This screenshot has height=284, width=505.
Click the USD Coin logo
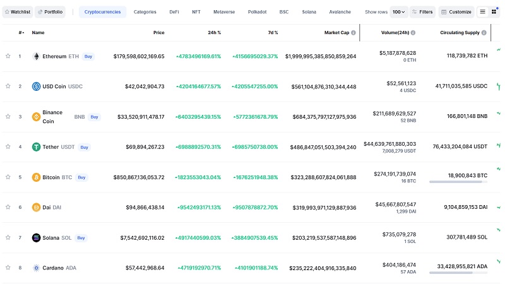[36, 86]
